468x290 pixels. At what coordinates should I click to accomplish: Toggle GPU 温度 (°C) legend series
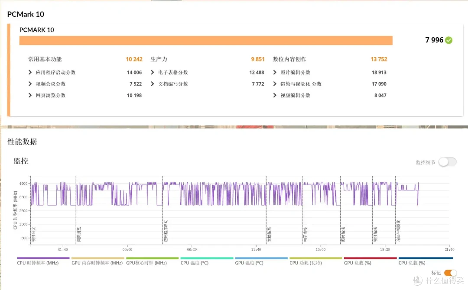coord(261,261)
